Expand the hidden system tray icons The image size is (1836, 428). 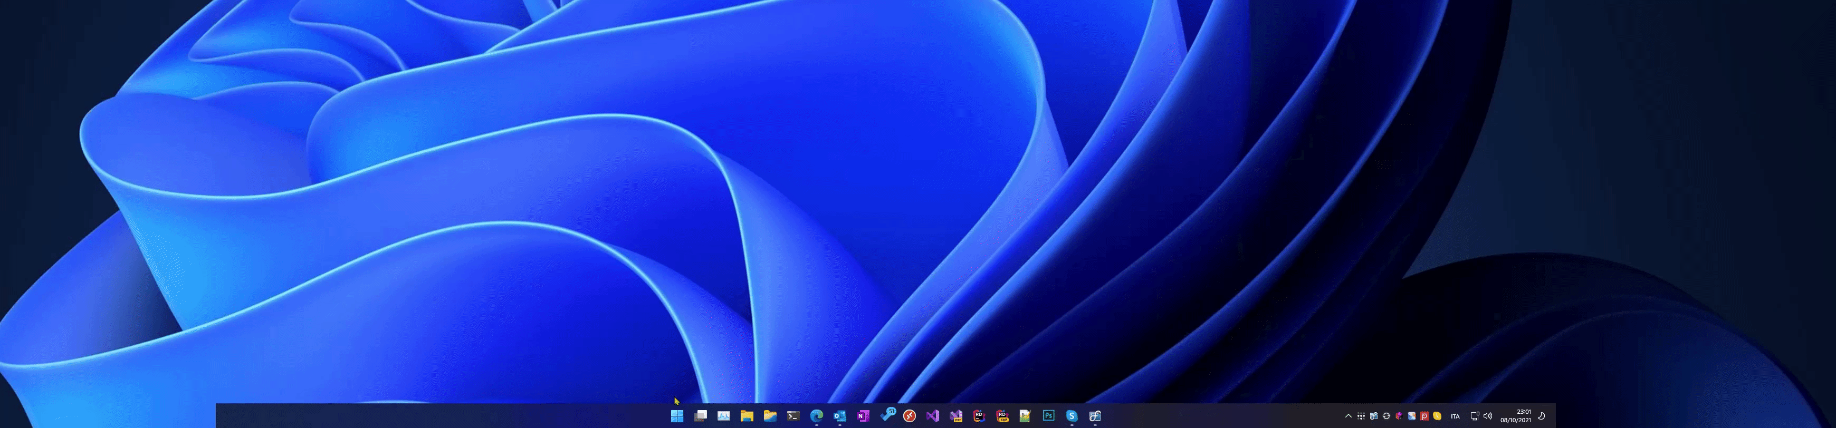tap(1348, 416)
